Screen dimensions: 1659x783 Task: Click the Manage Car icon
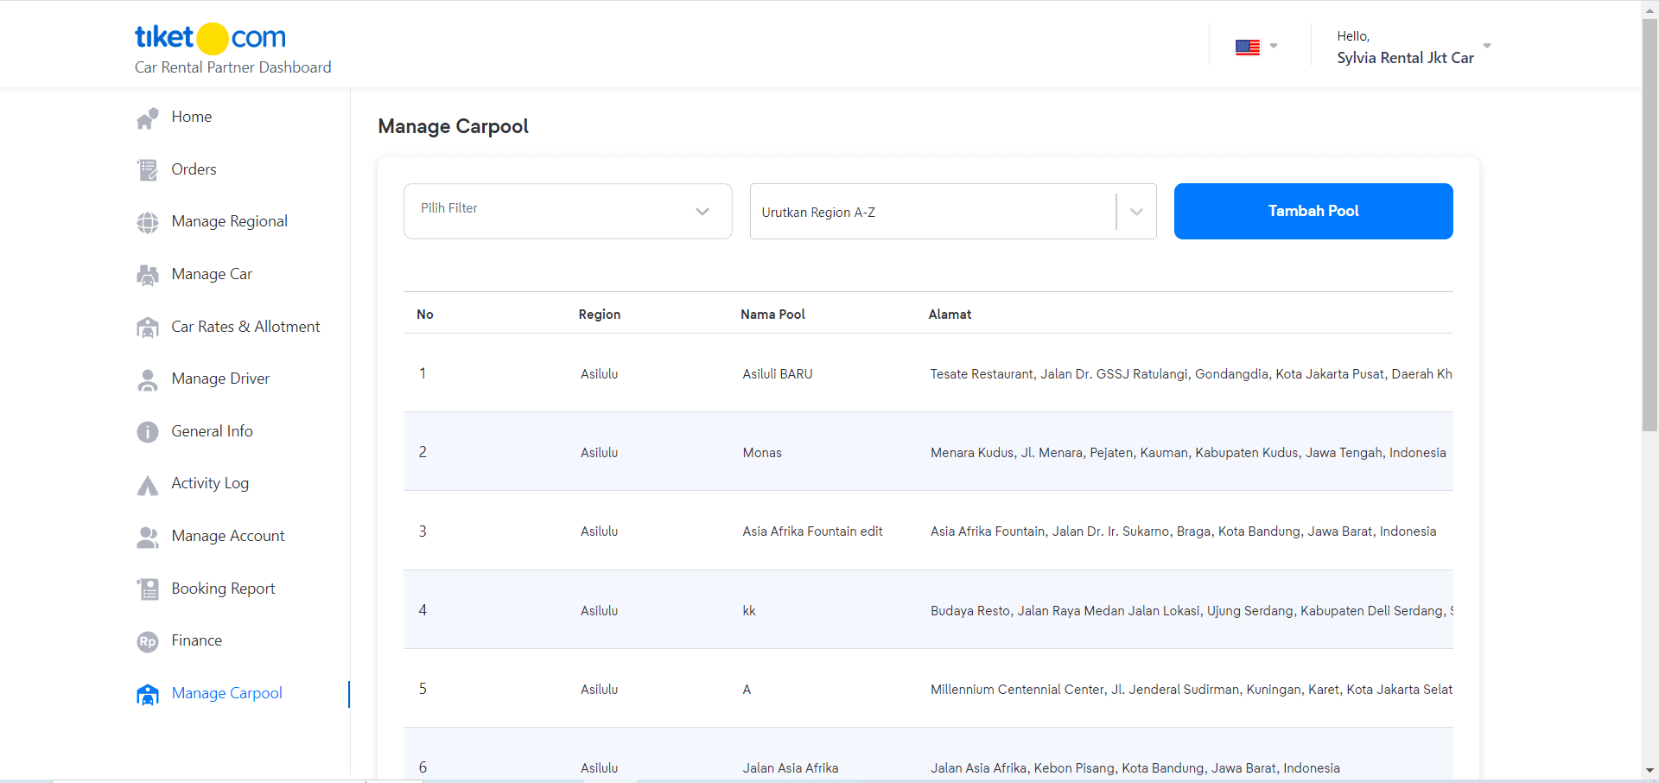[148, 275]
